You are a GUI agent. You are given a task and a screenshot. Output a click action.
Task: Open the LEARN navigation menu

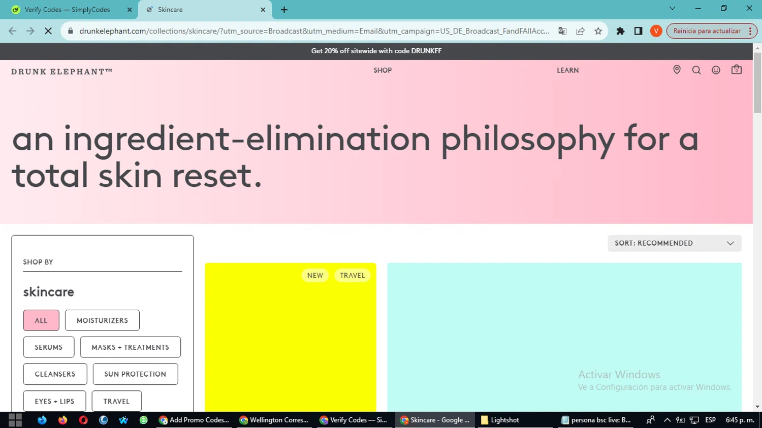[x=567, y=70]
